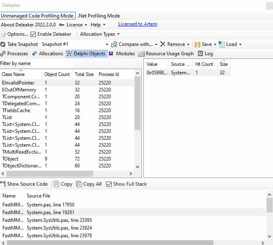Click the Save floppy disk icon

(x=197, y=44)
